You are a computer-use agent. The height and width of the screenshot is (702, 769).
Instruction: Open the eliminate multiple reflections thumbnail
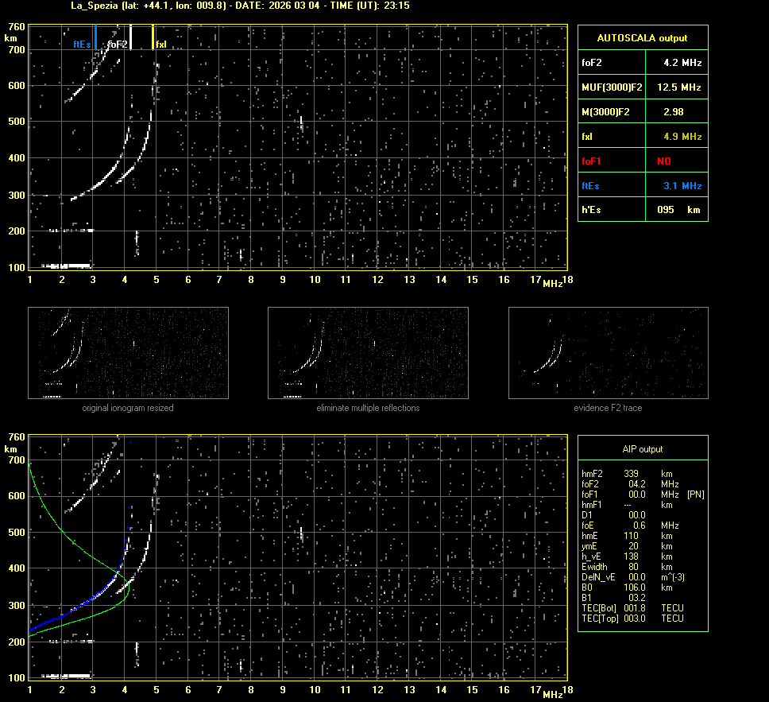(368, 353)
